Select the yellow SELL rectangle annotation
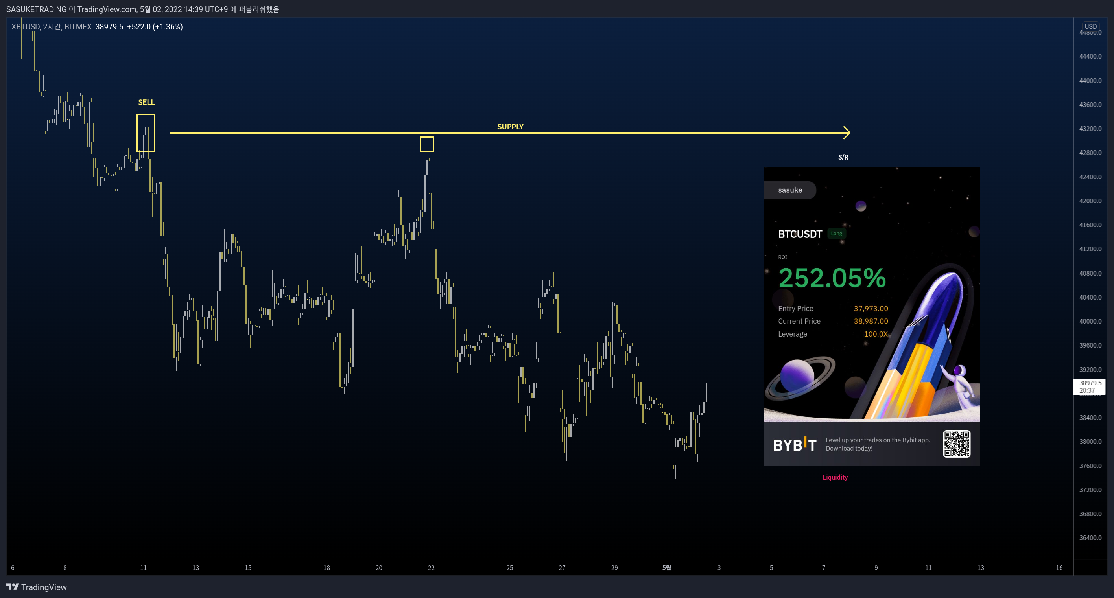 146,132
